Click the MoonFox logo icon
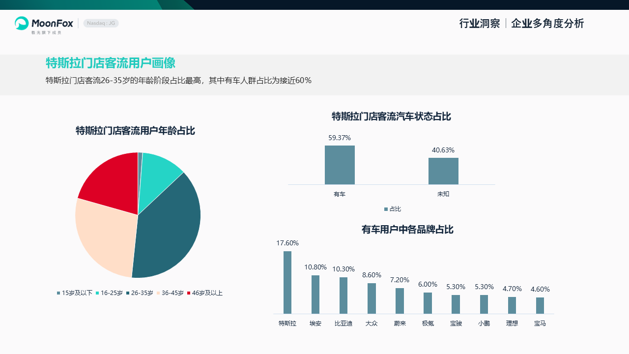The image size is (629, 354). (x=22, y=23)
